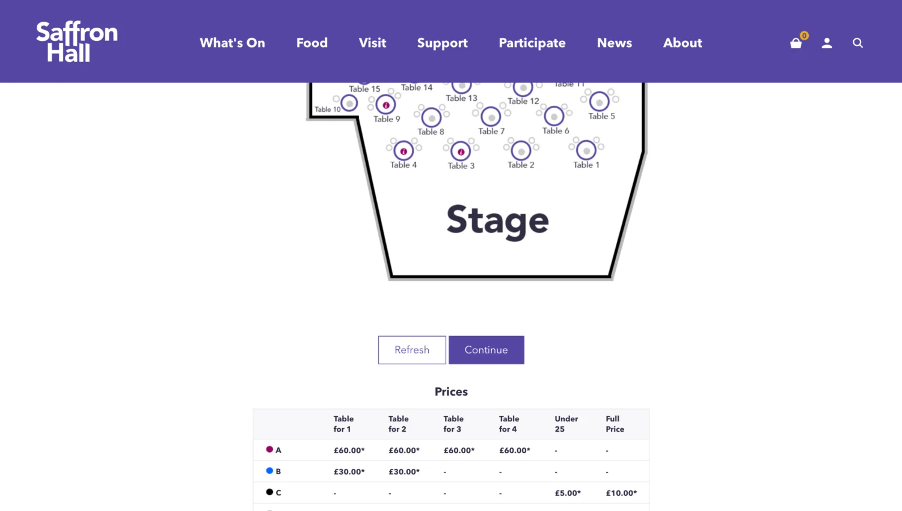The image size is (902, 511).
Task: Select the Table 1 seat circle
Action: point(586,151)
